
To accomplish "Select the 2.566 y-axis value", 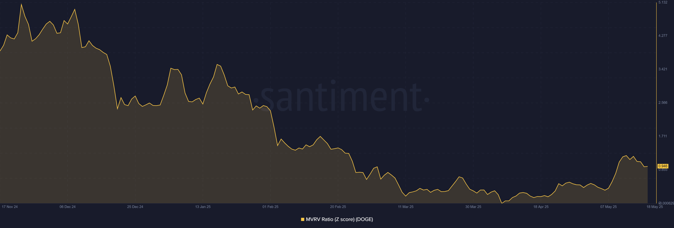I will tap(663, 103).
